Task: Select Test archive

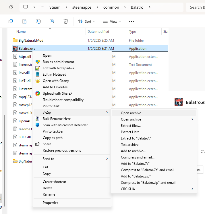Action: pyautogui.click(x=154, y=144)
